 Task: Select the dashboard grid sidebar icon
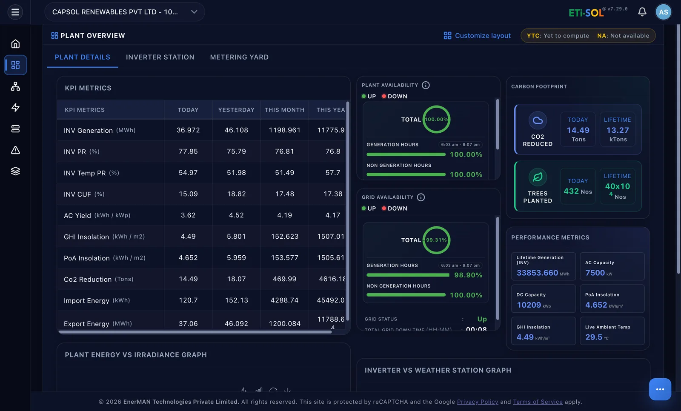point(15,65)
